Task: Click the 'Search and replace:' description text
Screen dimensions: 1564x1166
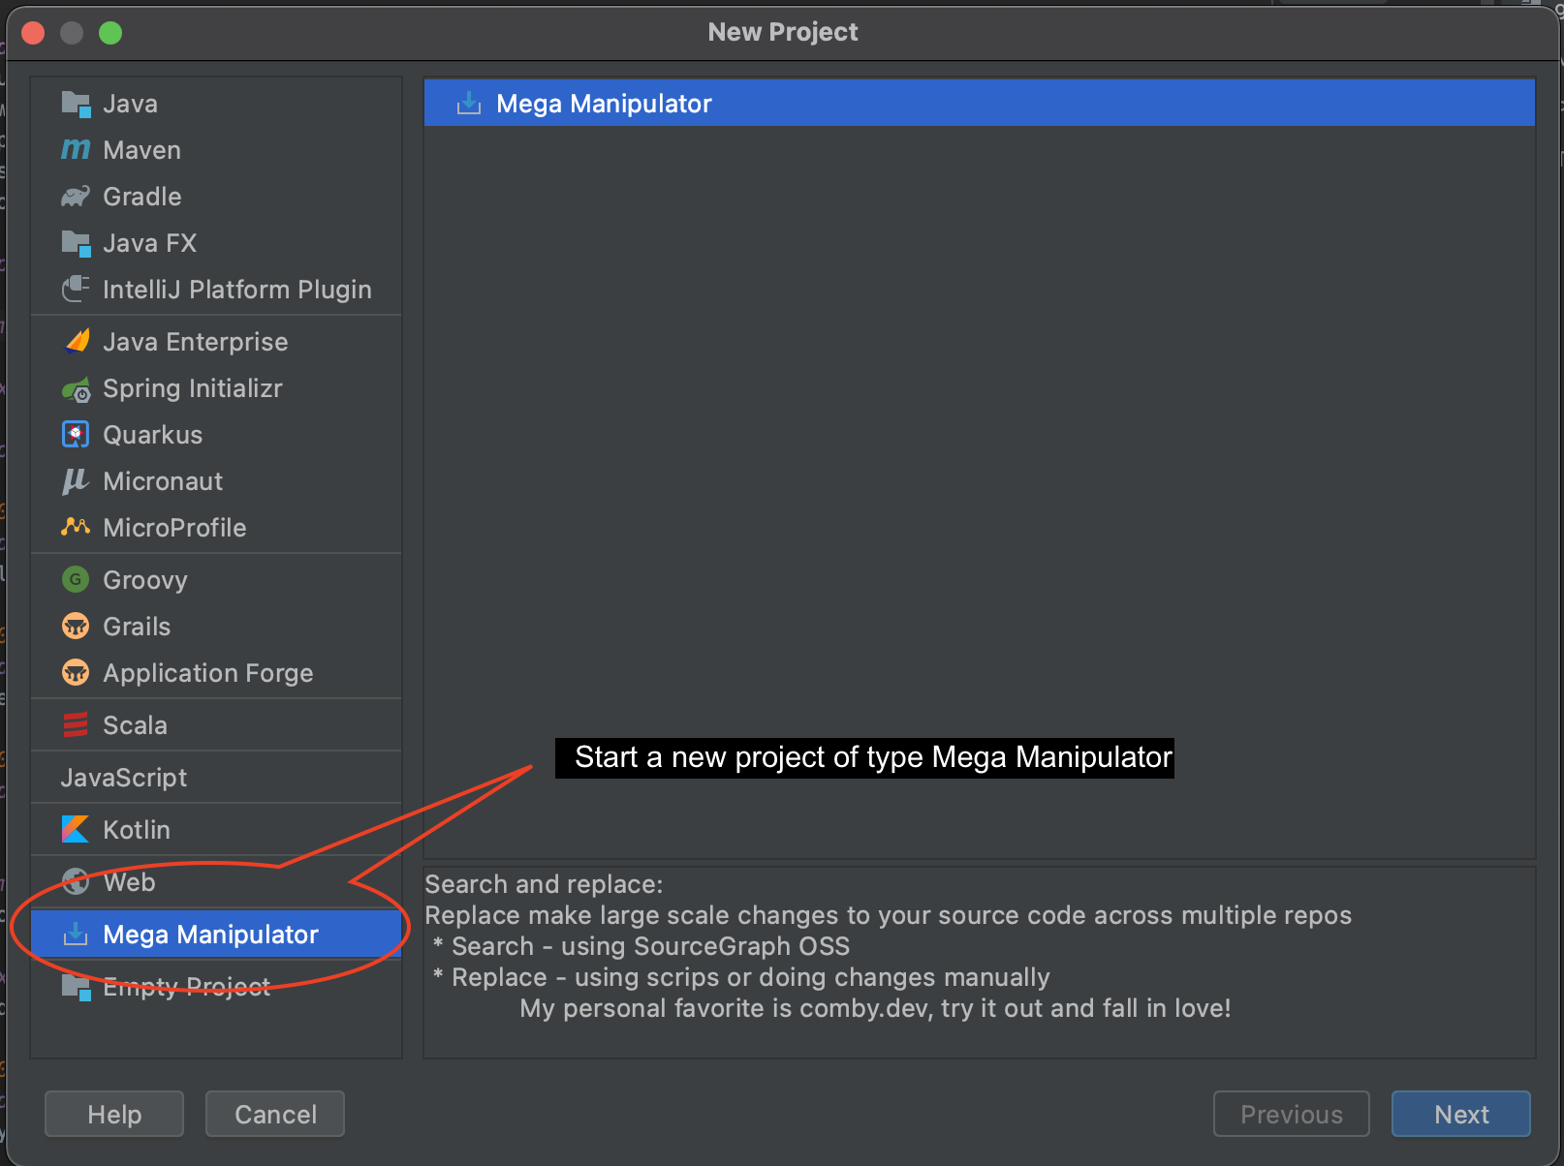Action: click(544, 884)
